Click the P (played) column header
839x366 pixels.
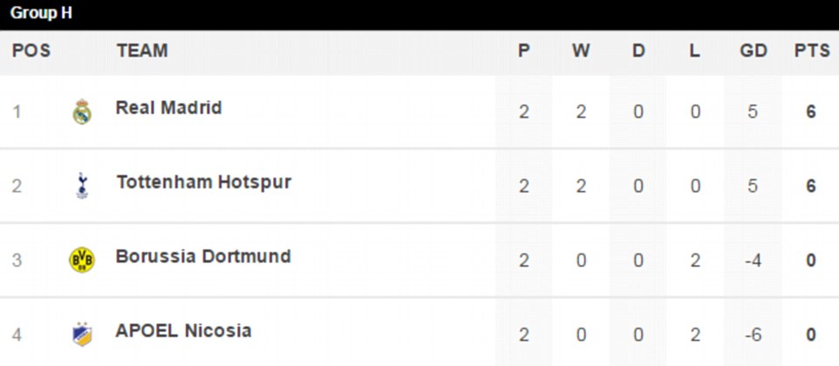click(x=523, y=51)
